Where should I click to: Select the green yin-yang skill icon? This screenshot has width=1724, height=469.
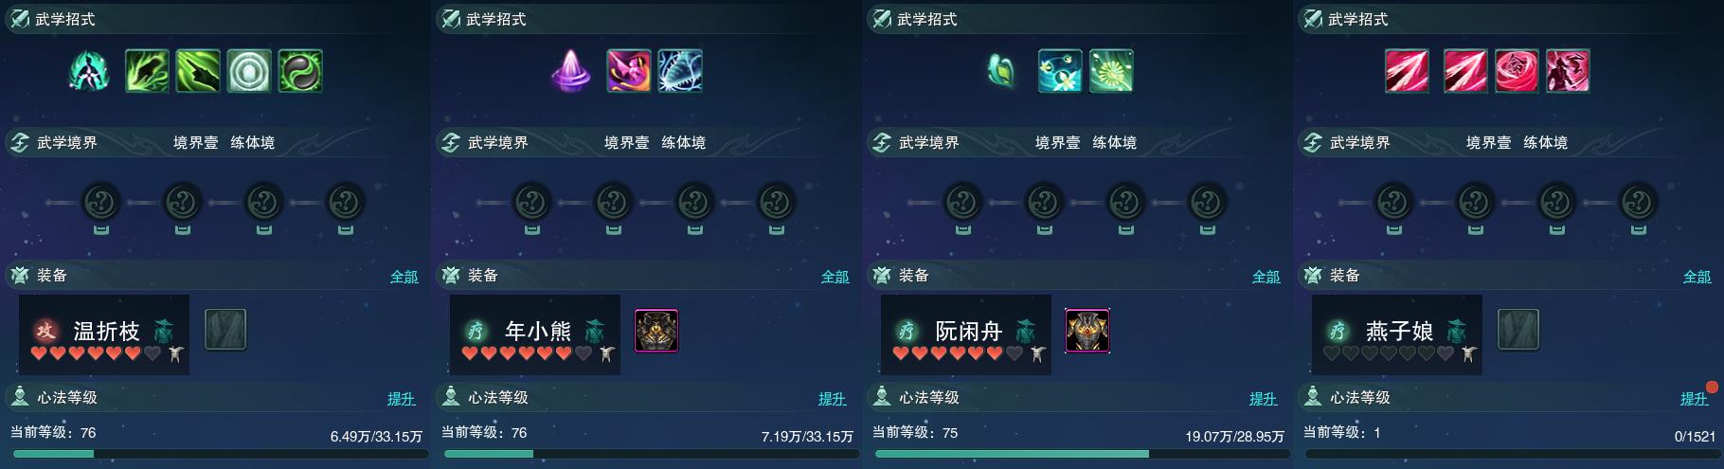300,71
